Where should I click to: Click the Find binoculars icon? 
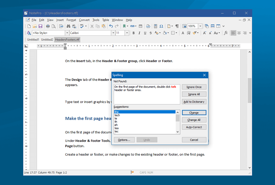click(x=68, y=26)
